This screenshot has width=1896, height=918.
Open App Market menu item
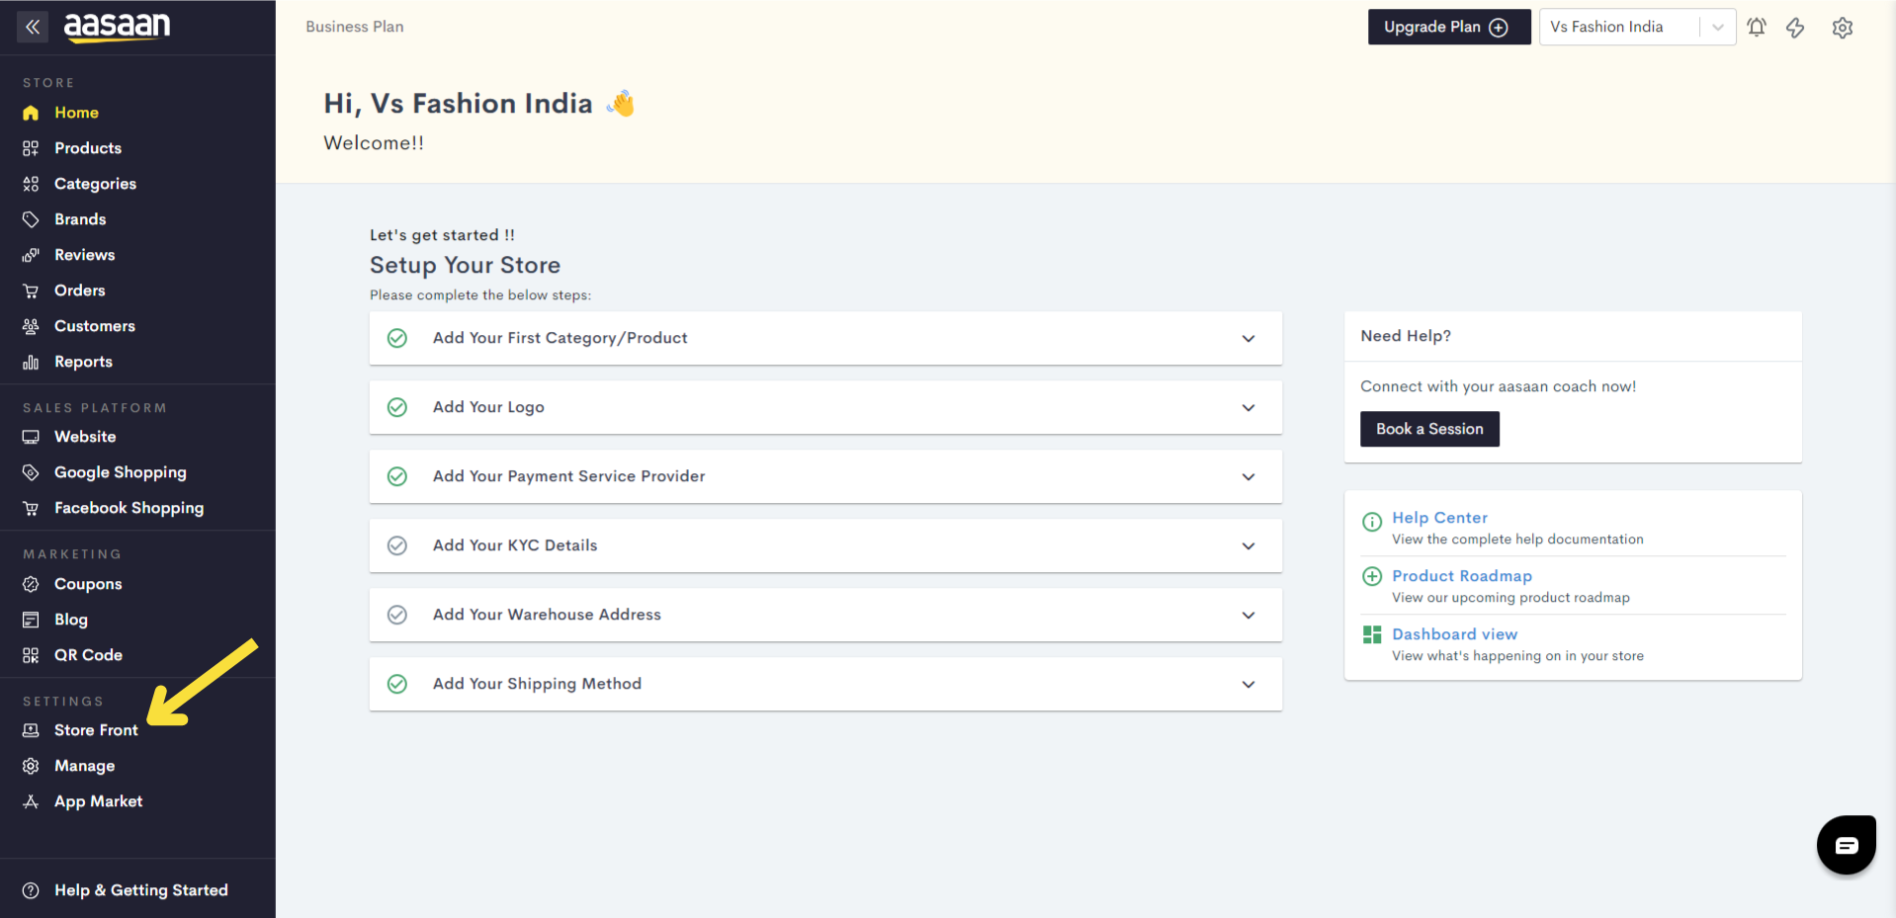tap(98, 801)
